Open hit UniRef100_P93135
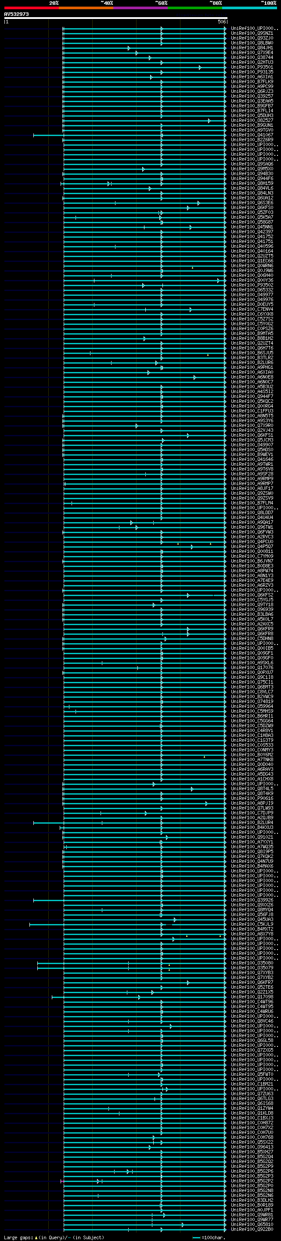 [252, 72]
